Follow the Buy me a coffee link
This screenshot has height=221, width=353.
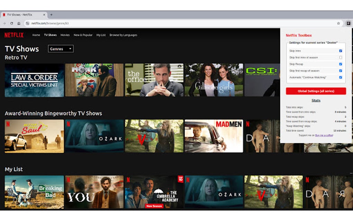(324, 135)
